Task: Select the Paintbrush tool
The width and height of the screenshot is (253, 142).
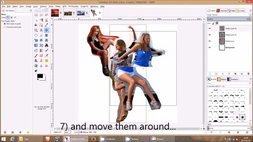Action: coord(36,55)
